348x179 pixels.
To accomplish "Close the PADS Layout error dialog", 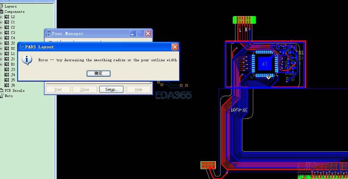I will (x=175, y=47).
